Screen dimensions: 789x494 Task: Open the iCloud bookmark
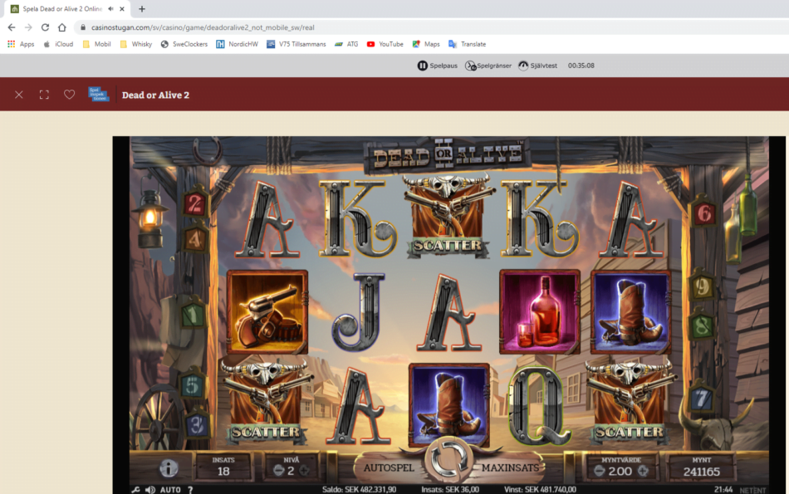point(58,44)
